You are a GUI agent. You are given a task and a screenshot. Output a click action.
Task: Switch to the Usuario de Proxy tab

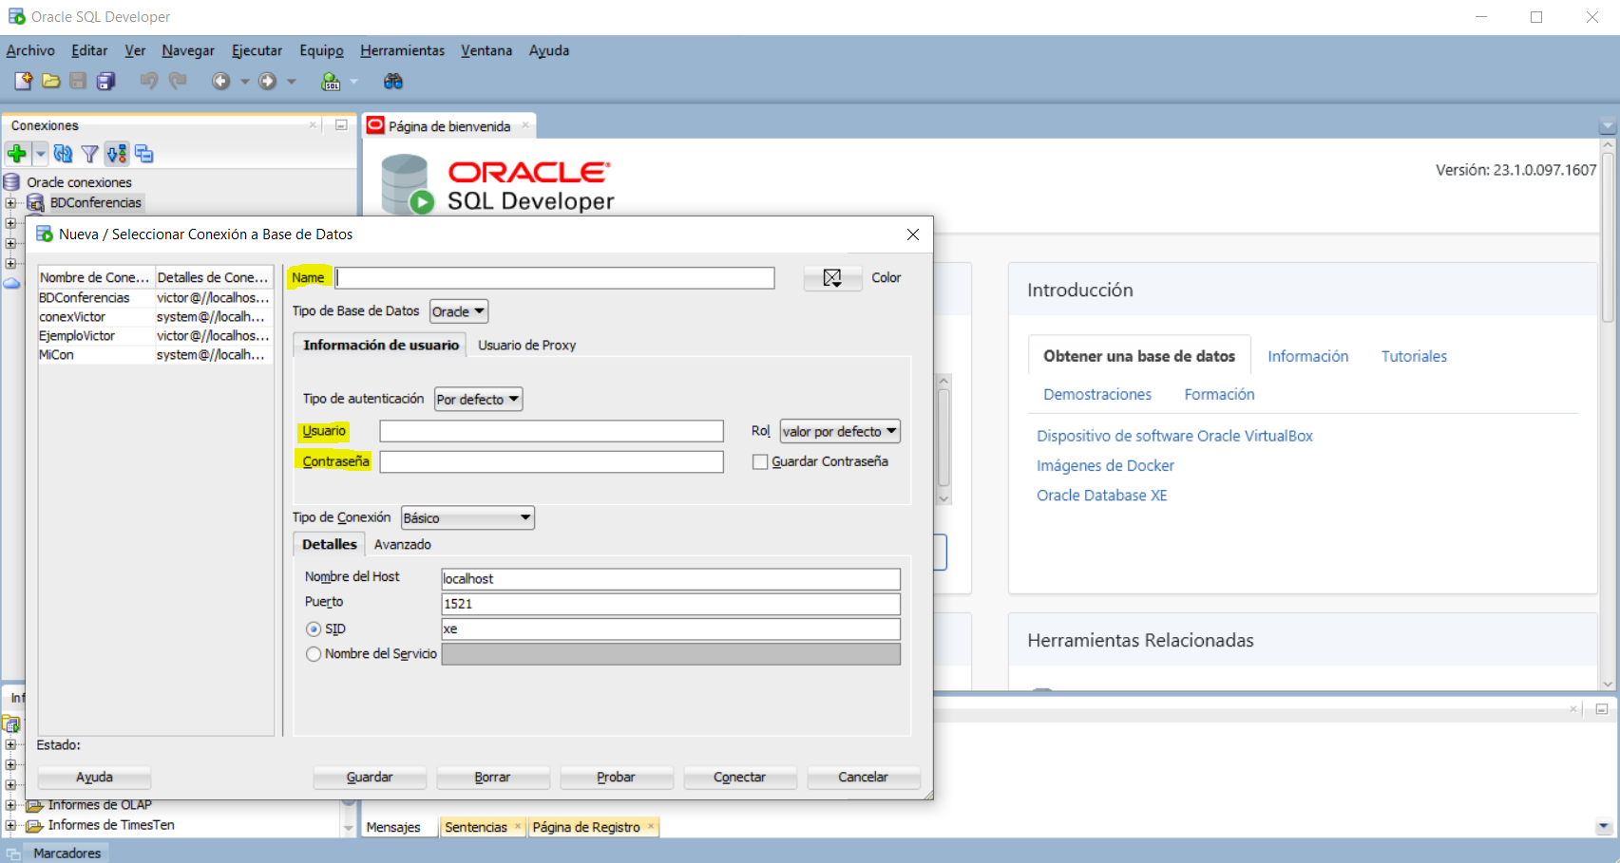tap(526, 346)
